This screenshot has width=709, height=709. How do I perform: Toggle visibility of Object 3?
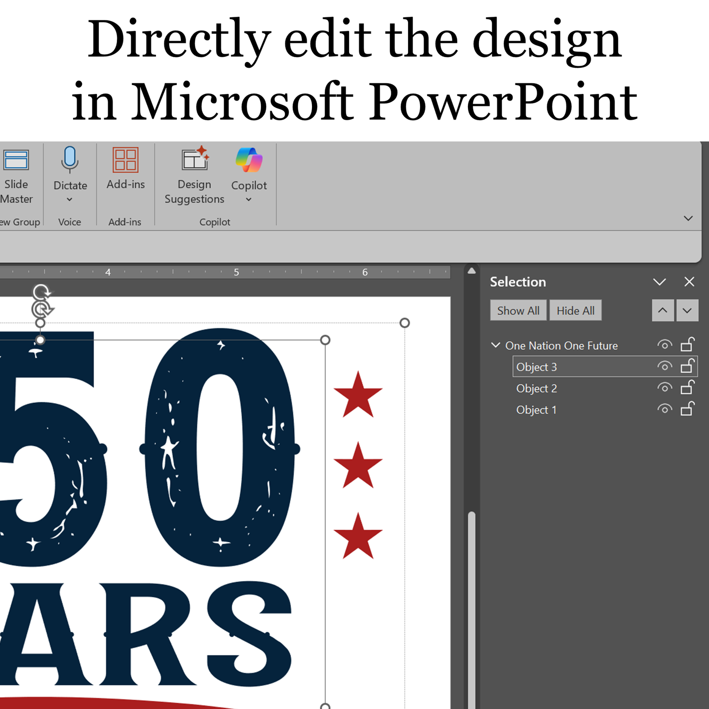tap(665, 366)
